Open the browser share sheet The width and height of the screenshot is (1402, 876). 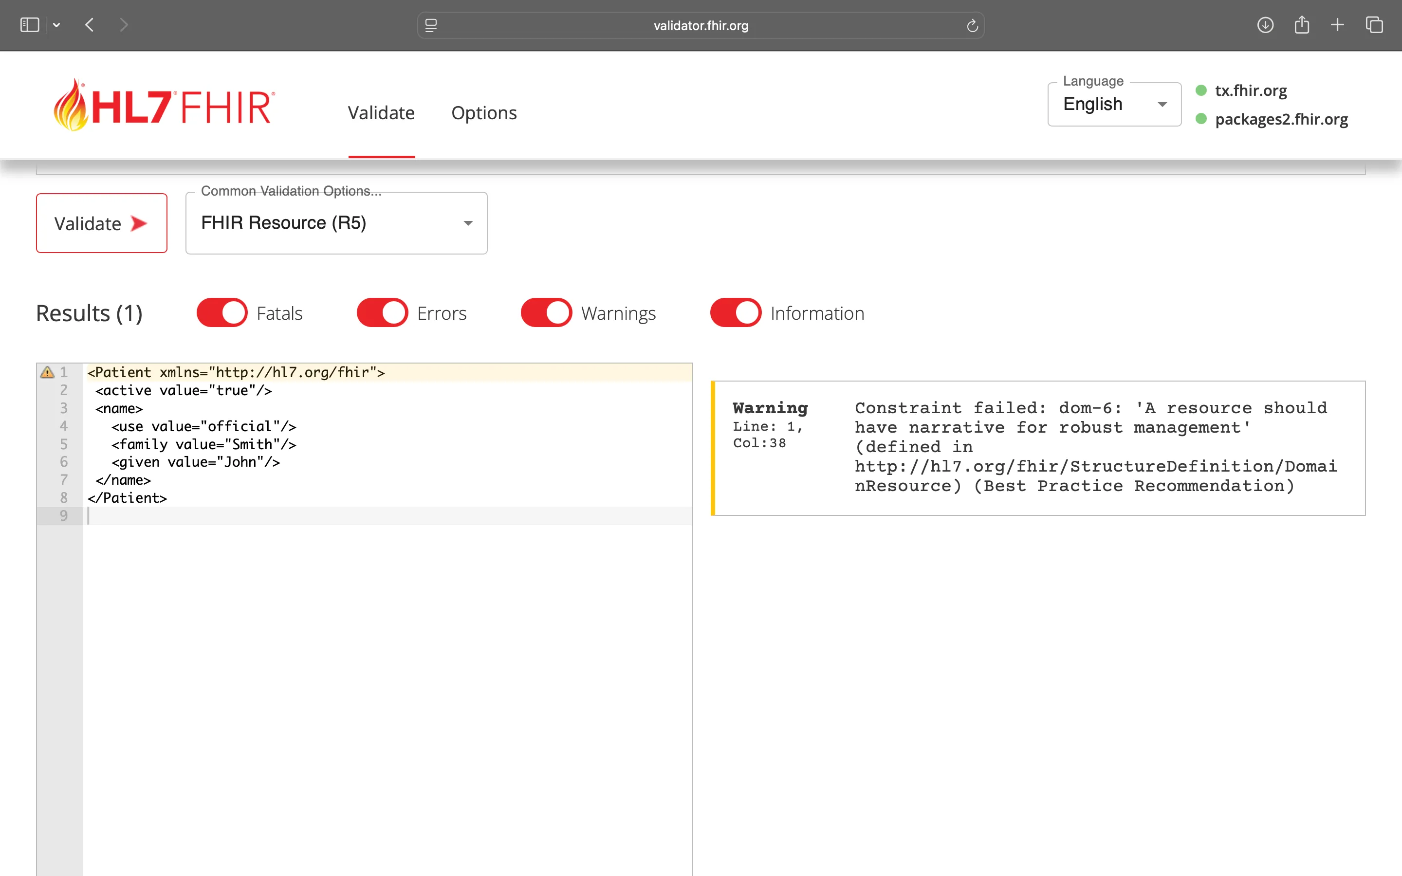pyautogui.click(x=1302, y=25)
